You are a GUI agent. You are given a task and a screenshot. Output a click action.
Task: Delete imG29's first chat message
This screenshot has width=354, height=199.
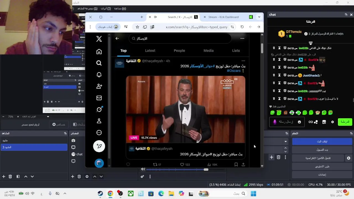[x=274, y=48]
